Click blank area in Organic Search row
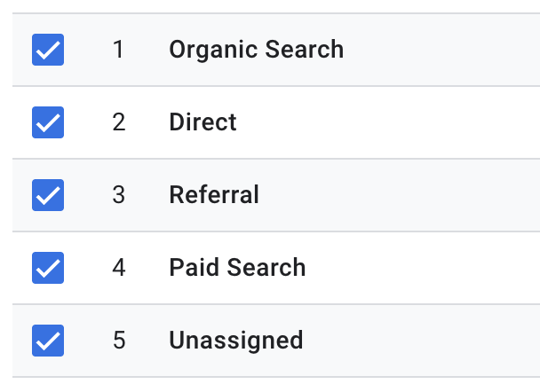This screenshot has width=540, height=392. click(x=441, y=50)
